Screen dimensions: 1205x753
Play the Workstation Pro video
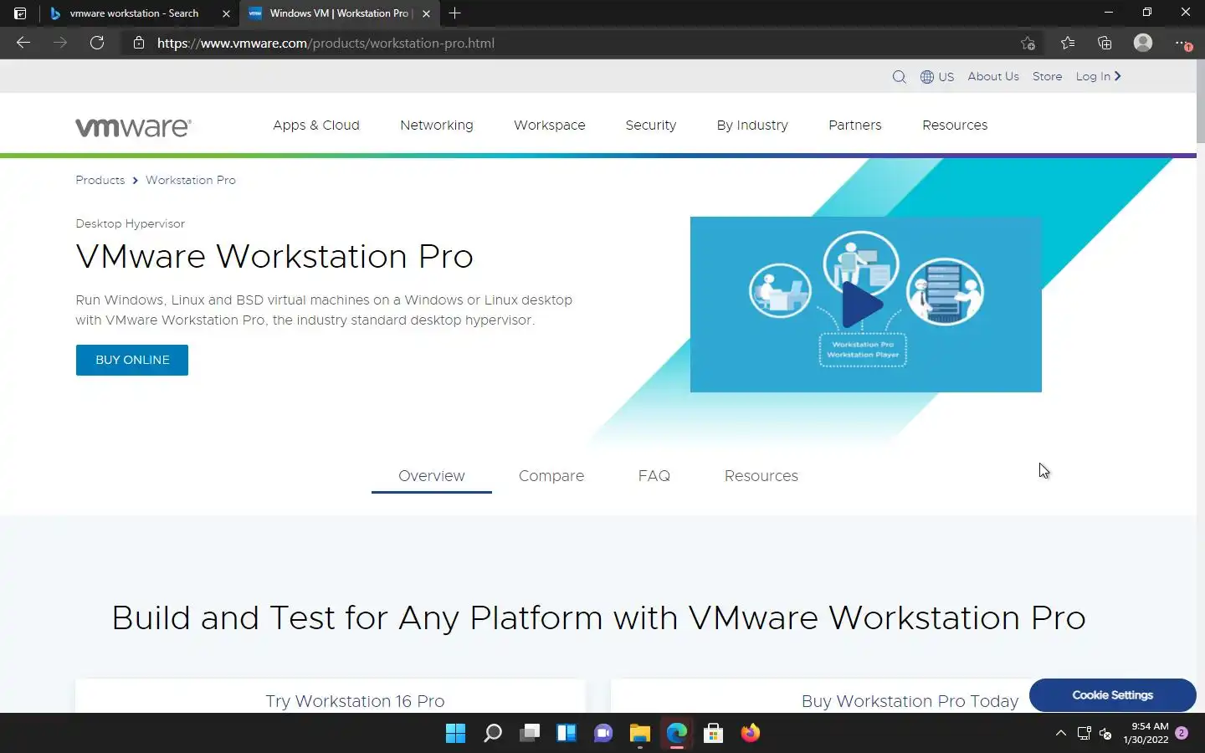[863, 304]
